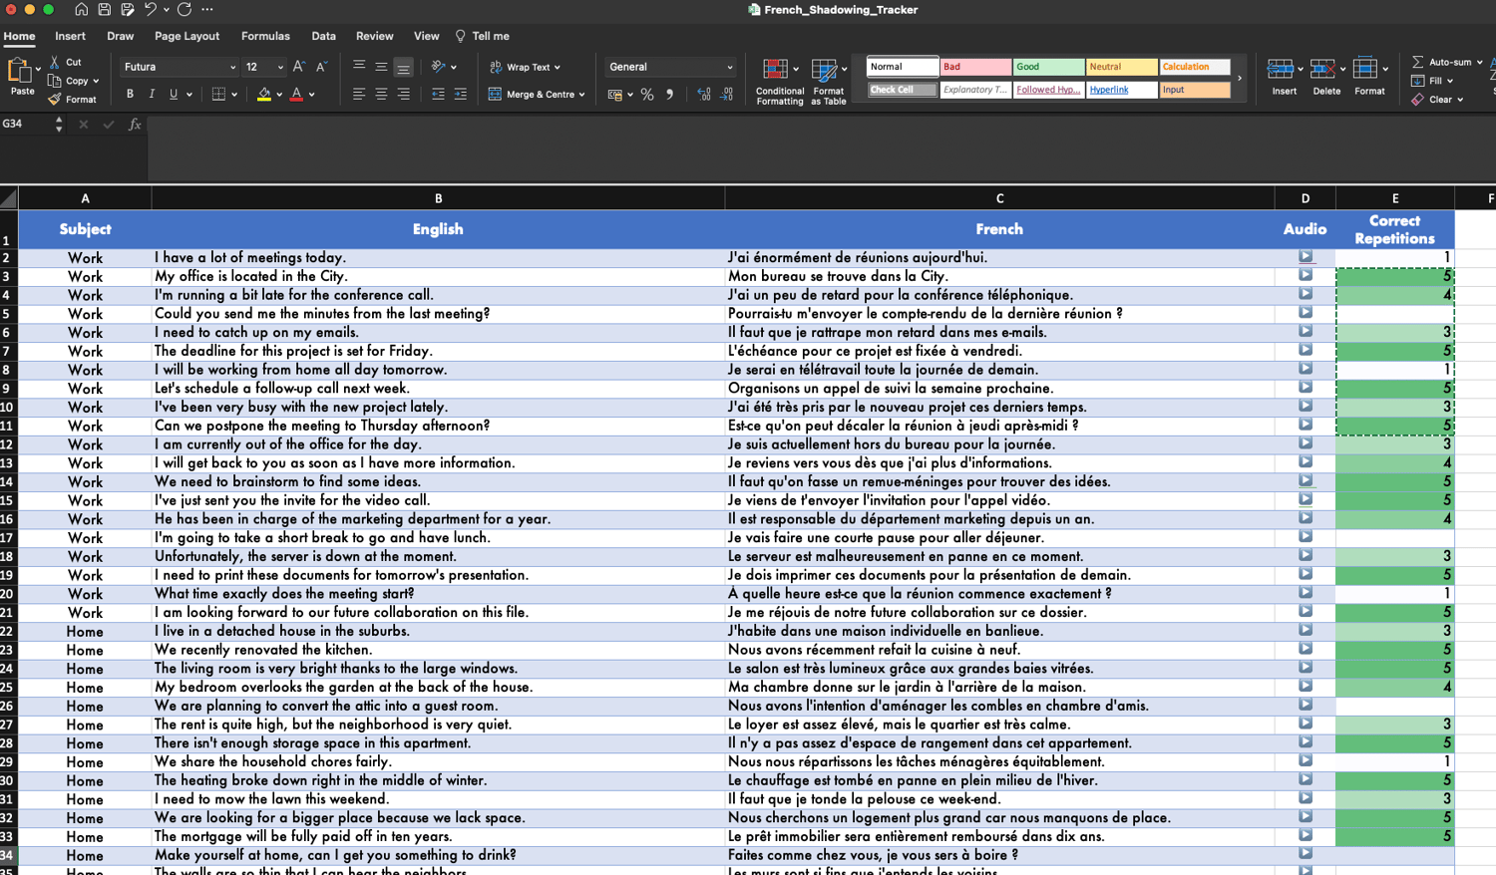Open Format as Table

(824, 70)
